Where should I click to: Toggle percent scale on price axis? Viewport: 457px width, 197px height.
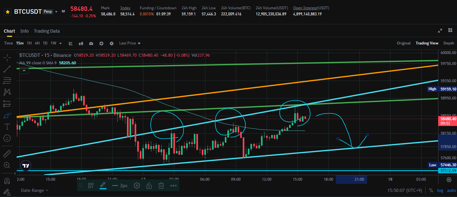431,191
